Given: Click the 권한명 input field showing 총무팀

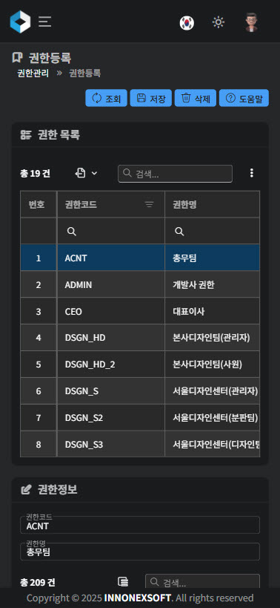Looking at the screenshot, I should point(140,552).
